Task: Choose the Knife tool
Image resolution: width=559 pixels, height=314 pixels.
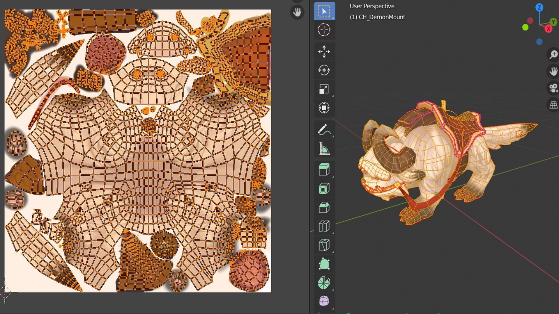Action: pyautogui.click(x=324, y=245)
